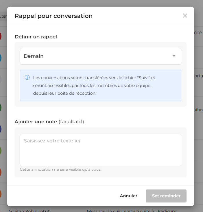Select the blue avatar at the left edge
Viewport: 203px width, 212px height.
(x=1, y=58)
